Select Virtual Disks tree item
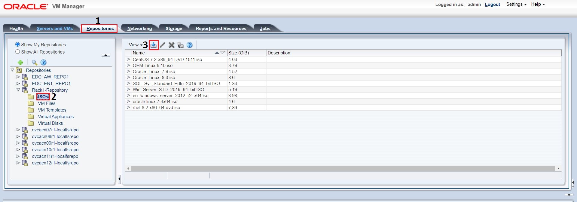Image resolution: width=577 pixels, height=202 pixels. click(50, 123)
